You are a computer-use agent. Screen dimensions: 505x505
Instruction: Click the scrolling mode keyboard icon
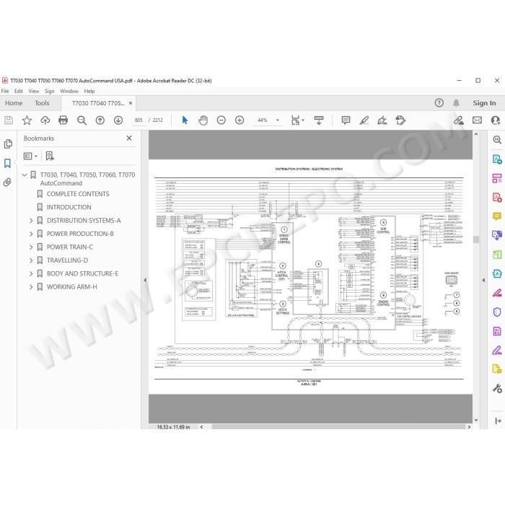click(x=319, y=120)
